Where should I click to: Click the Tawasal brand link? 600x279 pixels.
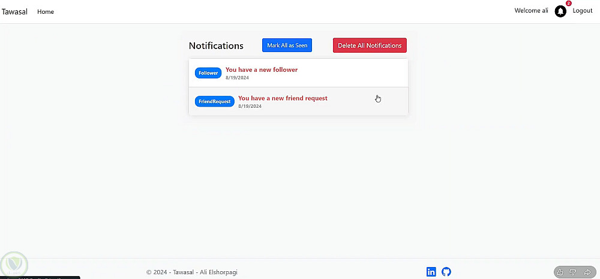click(14, 12)
